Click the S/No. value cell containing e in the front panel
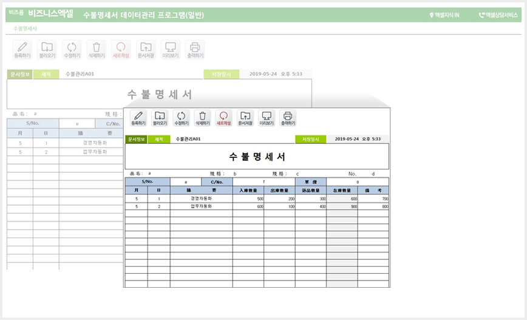The width and height of the screenshot is (527, 320). tap(186, 182)
